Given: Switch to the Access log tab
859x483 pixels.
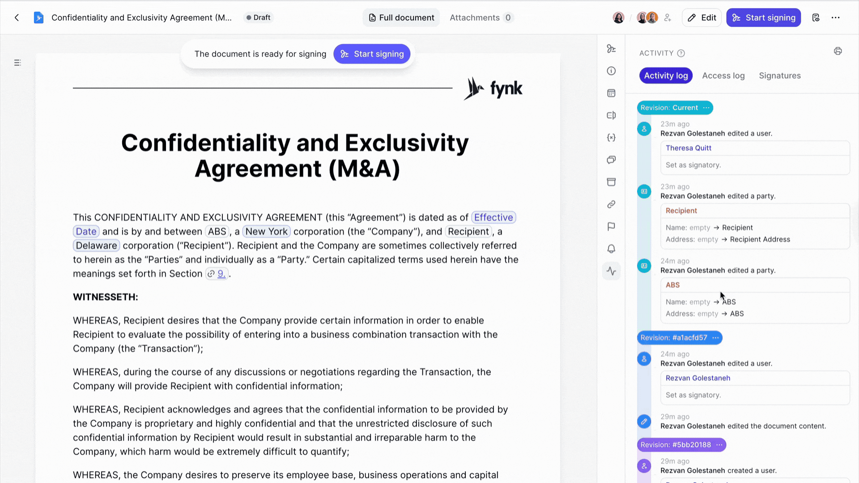Looking at the screenshot, I should point(723,75).
